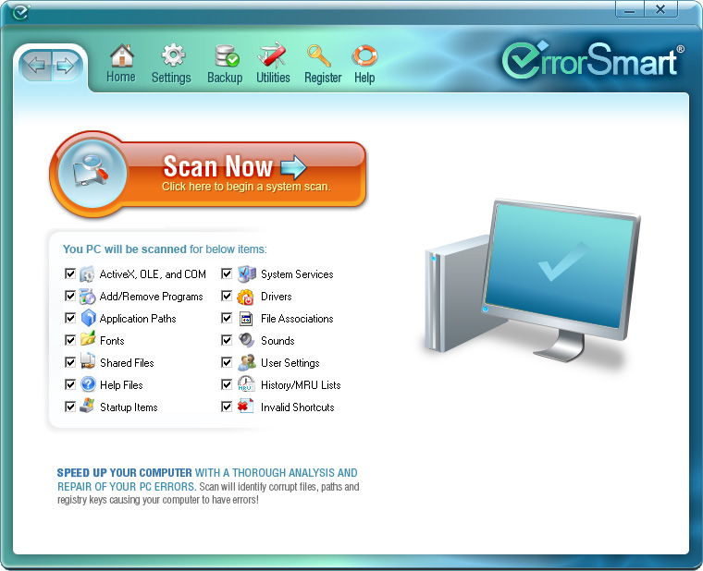Open Settings via the gear icon

click(x=173, y=55)
